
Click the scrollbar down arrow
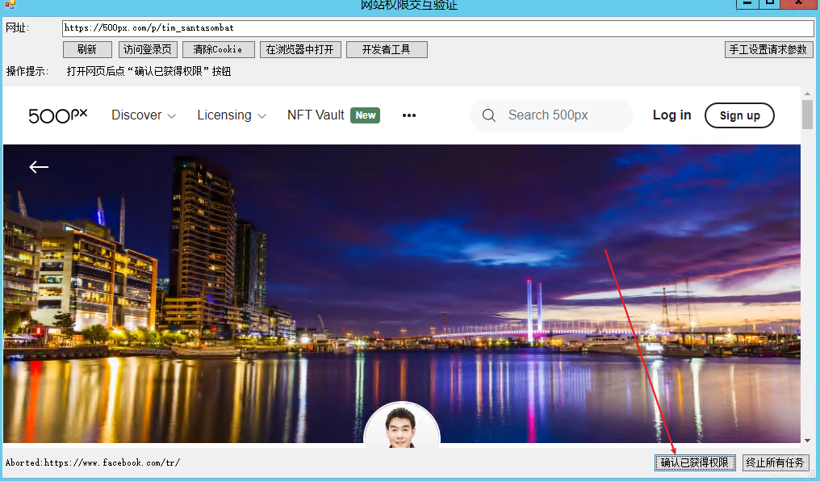pyautogui.click(x=807, y=441)
